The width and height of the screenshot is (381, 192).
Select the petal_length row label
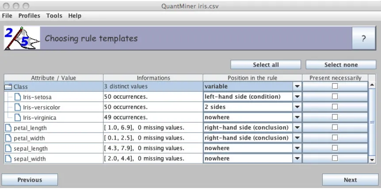click(30, 128)
